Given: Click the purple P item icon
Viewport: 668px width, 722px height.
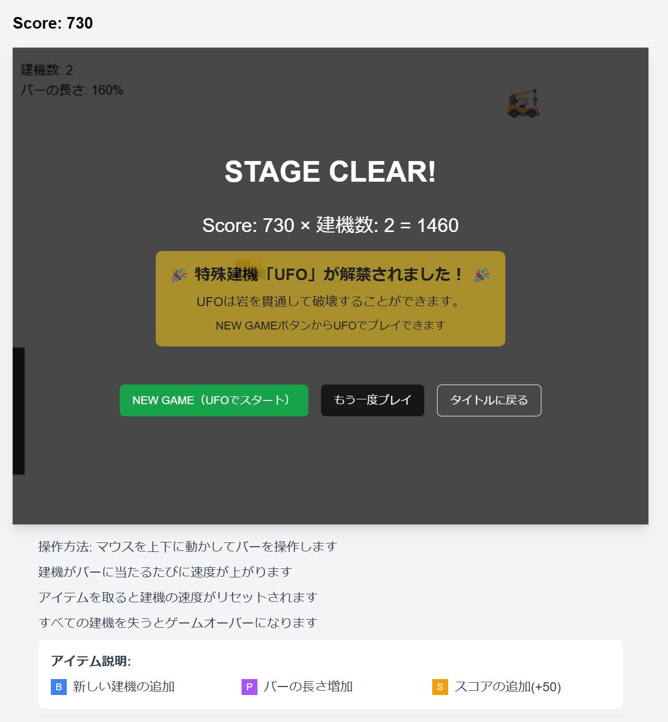Looking at the screenshot, I should (250, 687).
